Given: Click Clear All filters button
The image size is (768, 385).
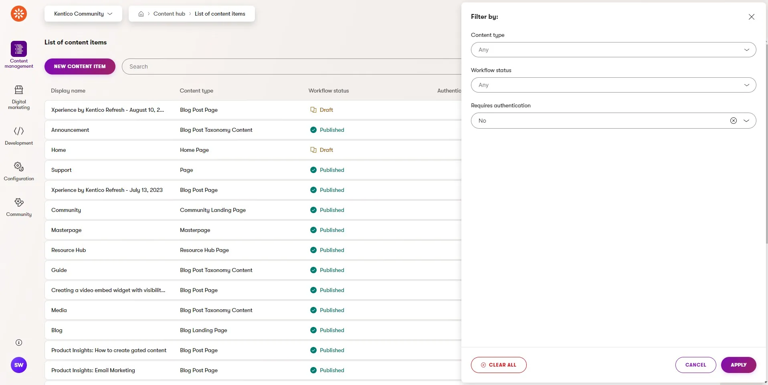Looking at the screenshot, I should [499, 365].
